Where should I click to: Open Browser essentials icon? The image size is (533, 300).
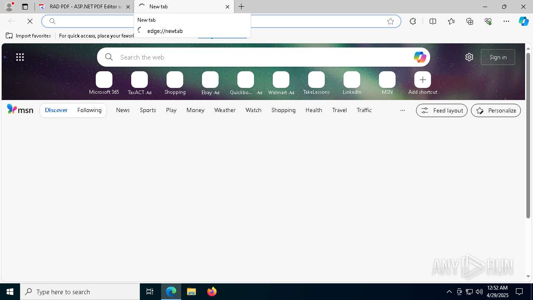pyautogui.click(x=488, y=21)
